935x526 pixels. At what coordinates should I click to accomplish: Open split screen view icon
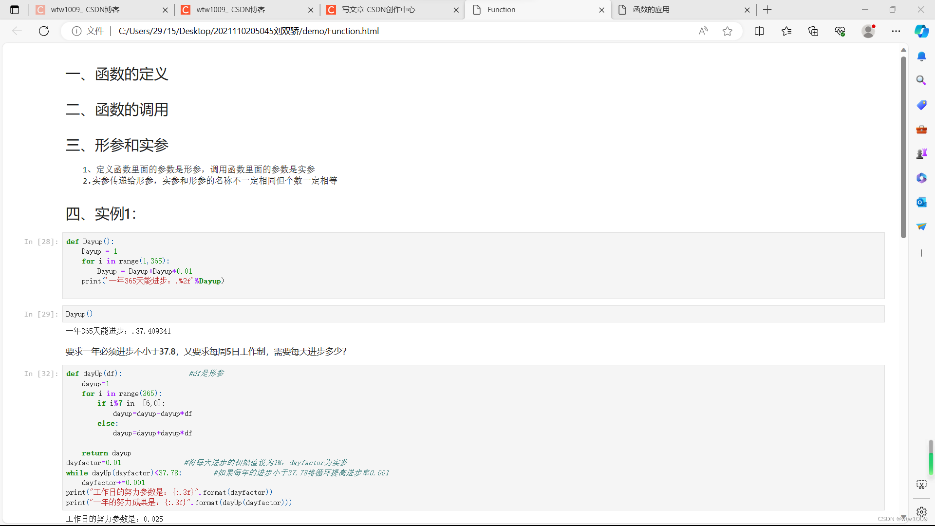pyautogui.click(x=759, y=31)
